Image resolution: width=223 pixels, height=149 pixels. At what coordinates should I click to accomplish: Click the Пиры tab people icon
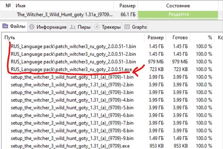73,27
